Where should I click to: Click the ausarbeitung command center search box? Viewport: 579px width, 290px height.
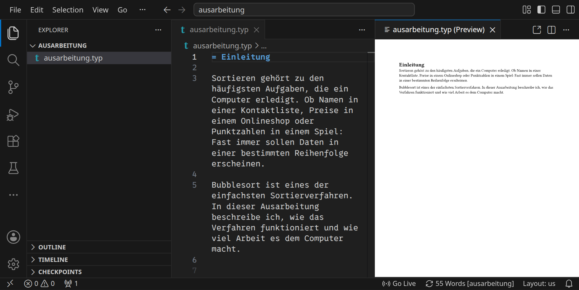(x=304, y=10)
